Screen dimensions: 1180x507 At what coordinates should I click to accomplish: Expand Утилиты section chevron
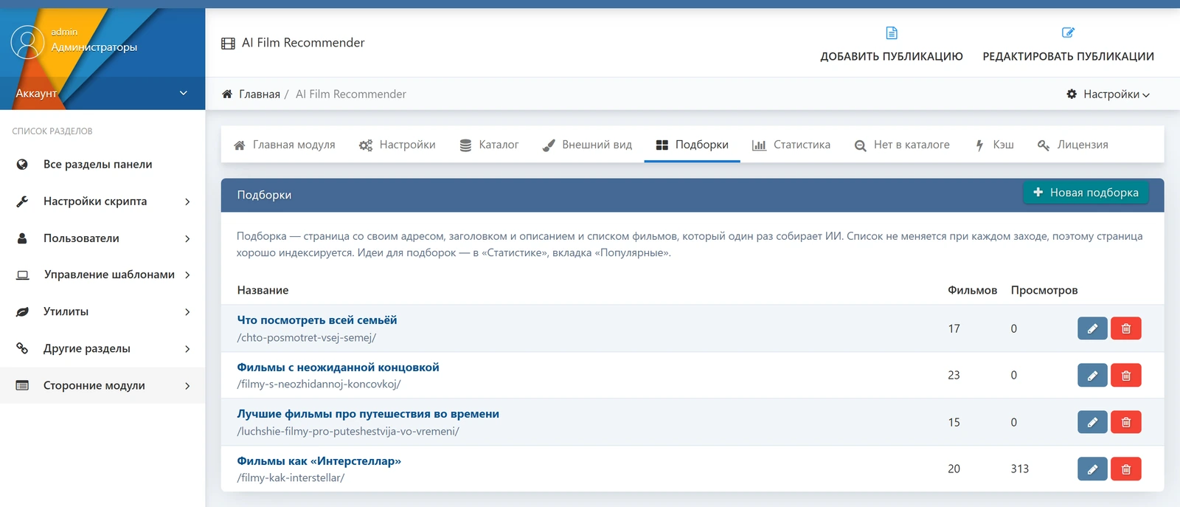pos(187,311)
